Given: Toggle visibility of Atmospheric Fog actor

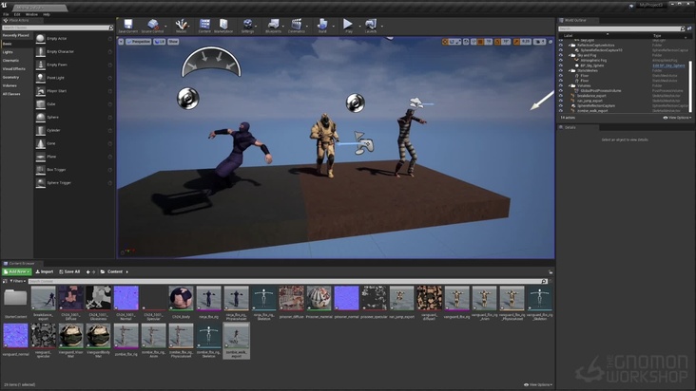Looking at the screenshot, I should click(x=560, y=60).
